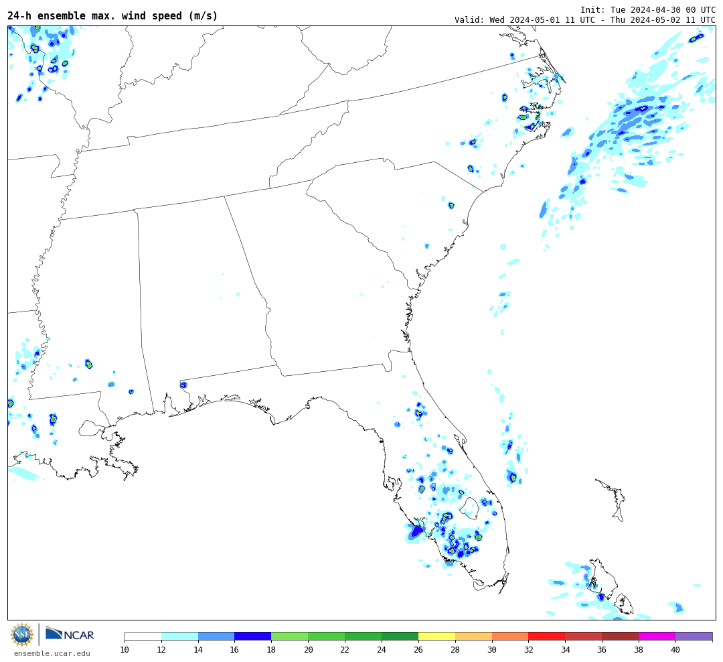723x662 pixels.
Task: Select the green 20-22 colorbar segment
Action: 327,637
